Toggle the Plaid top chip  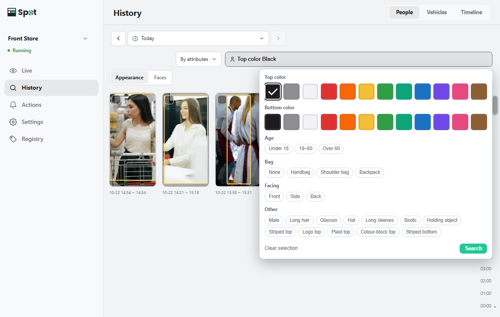tap(341, 232)
